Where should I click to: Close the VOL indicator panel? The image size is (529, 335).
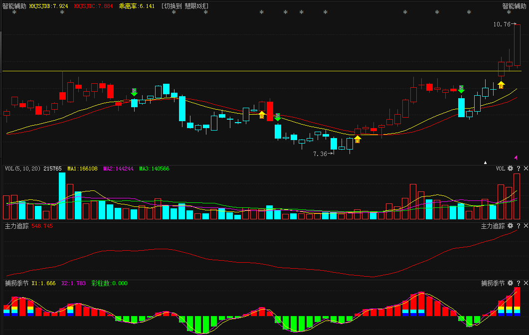click(526, 168)
